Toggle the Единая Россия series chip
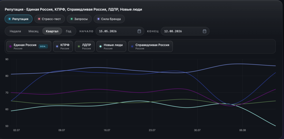The image size is (284, 139). pyautogui.click(x=29, y=47)
